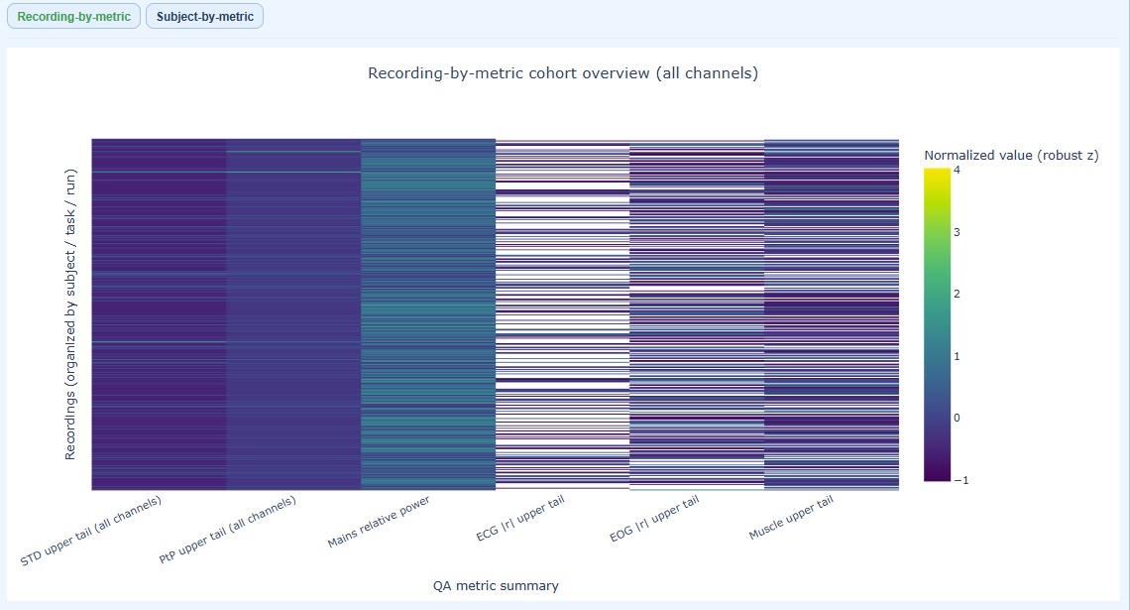The image size is (1130, 610).
Task: Select the 'ECG |r| upper tail' axis label
Action: click(x=521, y=520)
